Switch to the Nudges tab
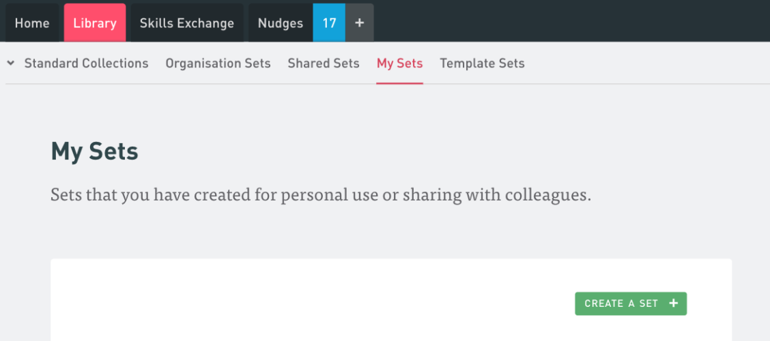Image resolution: width=770 pixels, height=341 pixels. coord(280,23)
